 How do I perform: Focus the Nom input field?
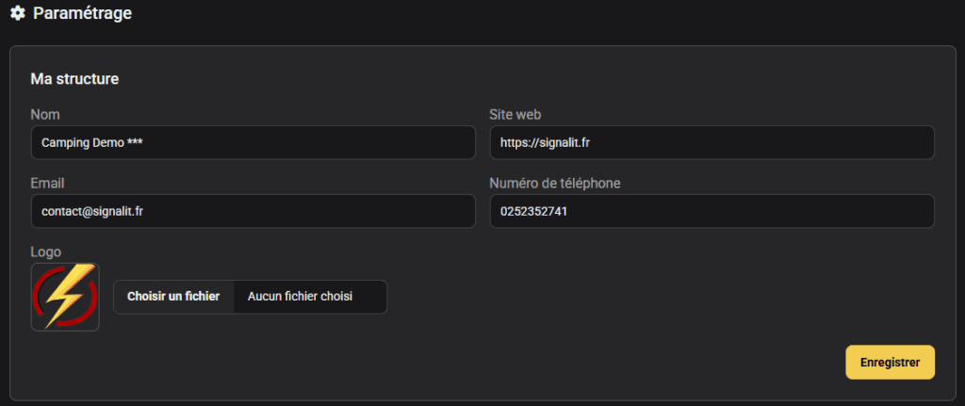(253, 143)
